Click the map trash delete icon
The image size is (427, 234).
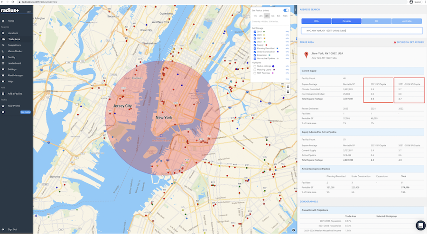[288, 92]
